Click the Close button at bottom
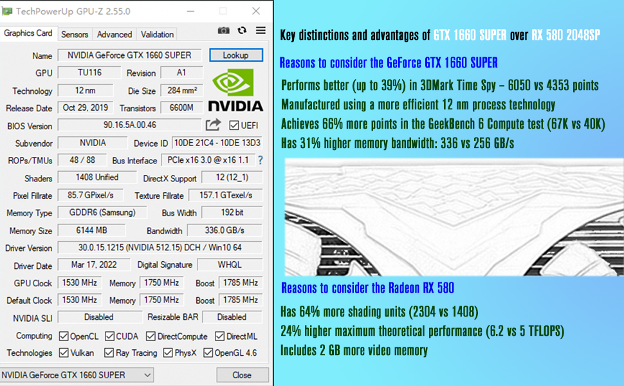 click(x=243, y=375)
